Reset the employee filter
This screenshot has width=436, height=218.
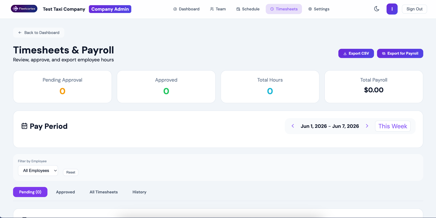71,172
